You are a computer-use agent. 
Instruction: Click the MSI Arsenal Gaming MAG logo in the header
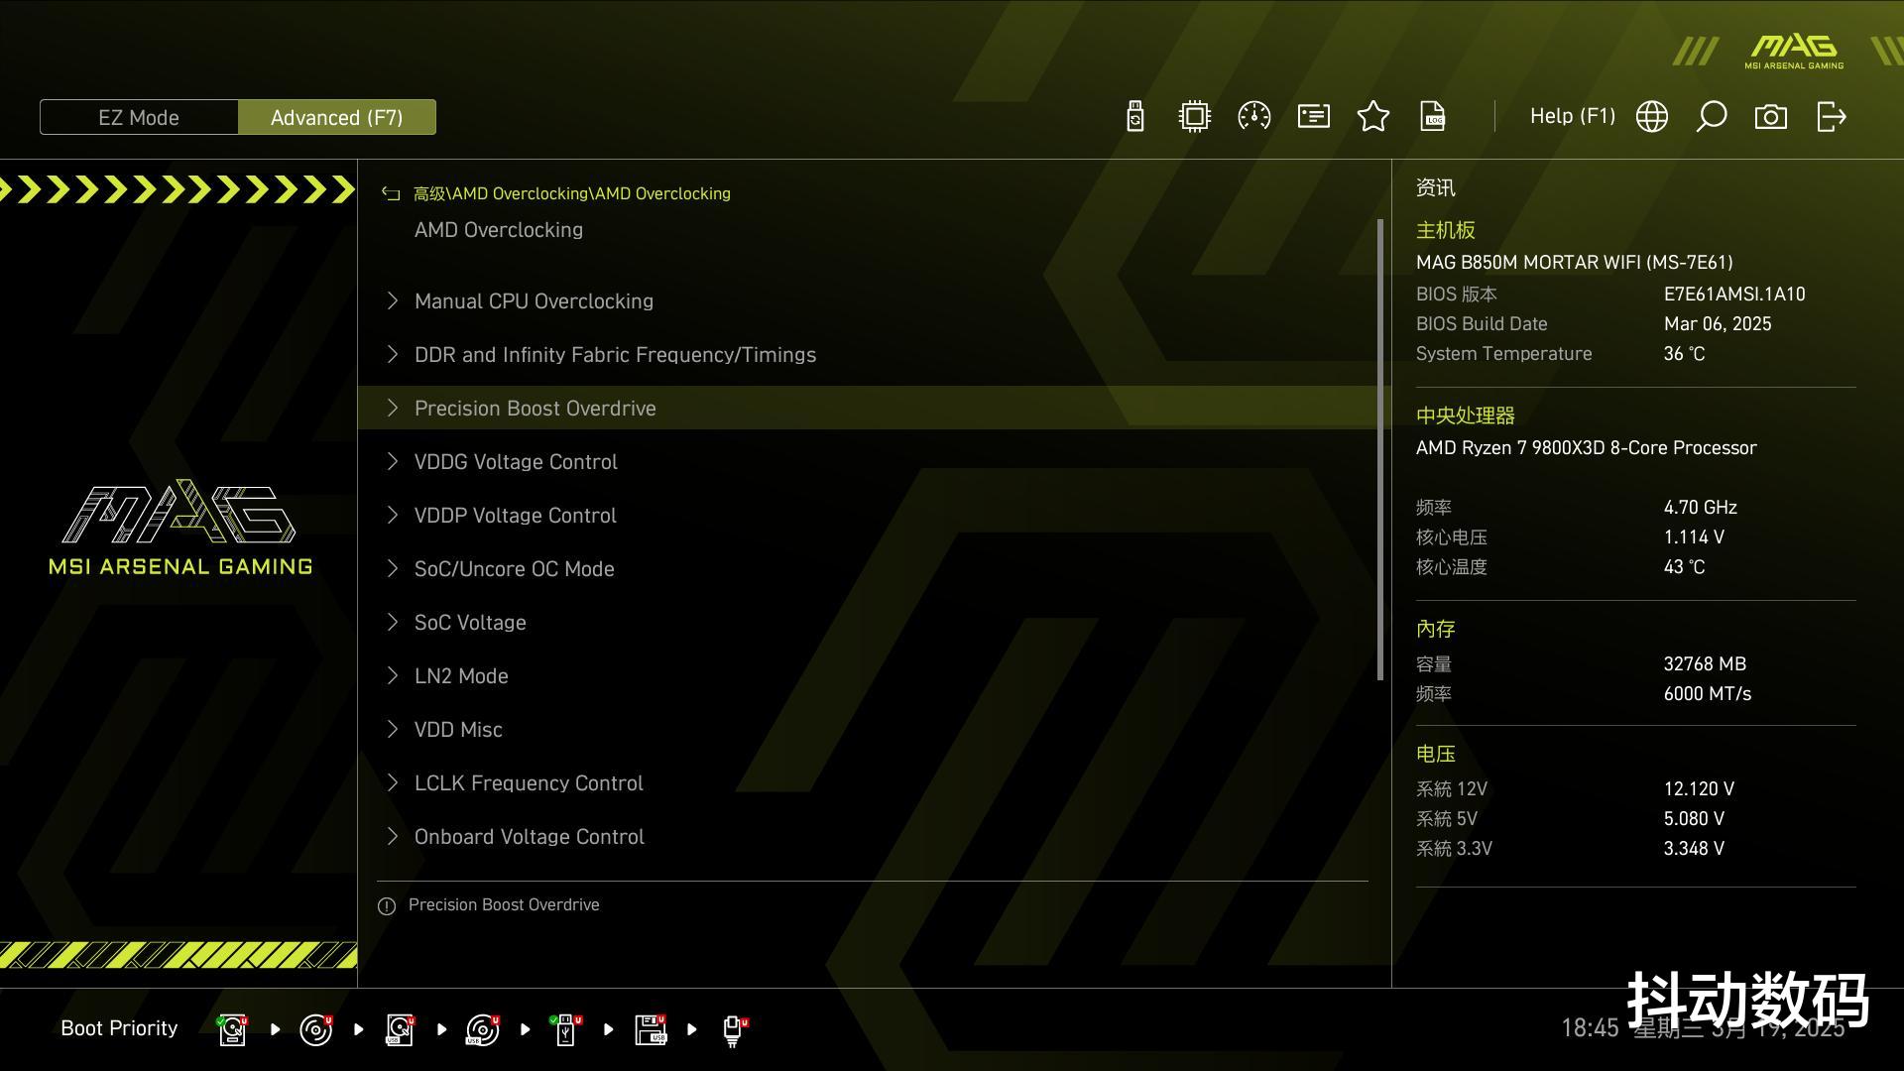click(x=1794, y=52)
